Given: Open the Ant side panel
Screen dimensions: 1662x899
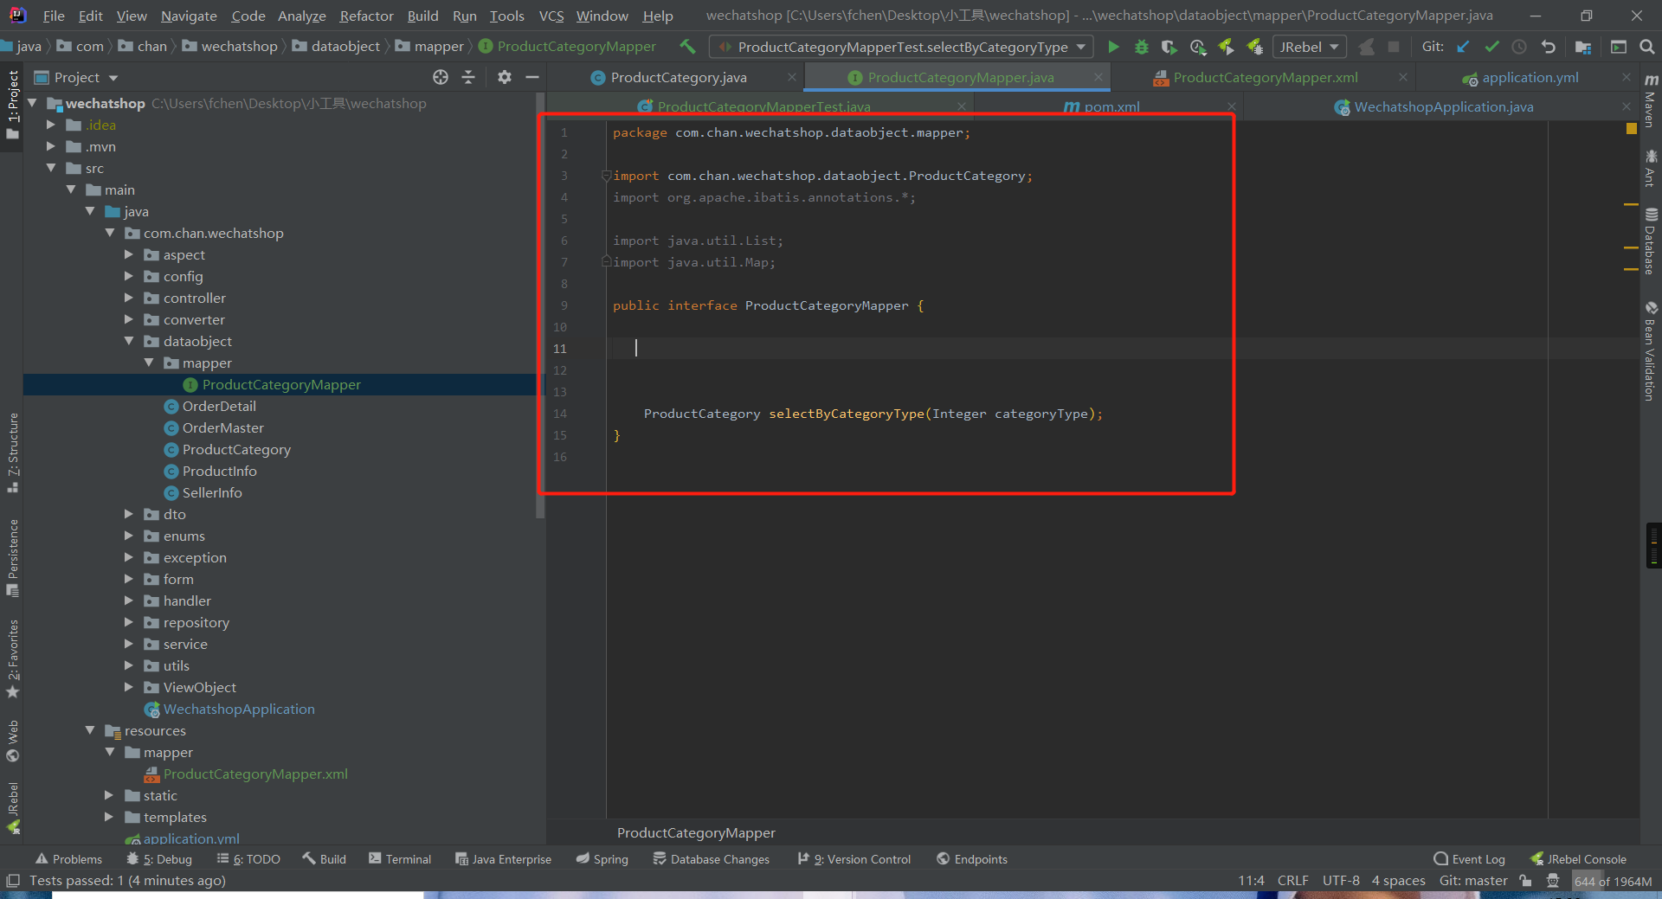Looking at the screenshot, I should tap(1651, 168).
